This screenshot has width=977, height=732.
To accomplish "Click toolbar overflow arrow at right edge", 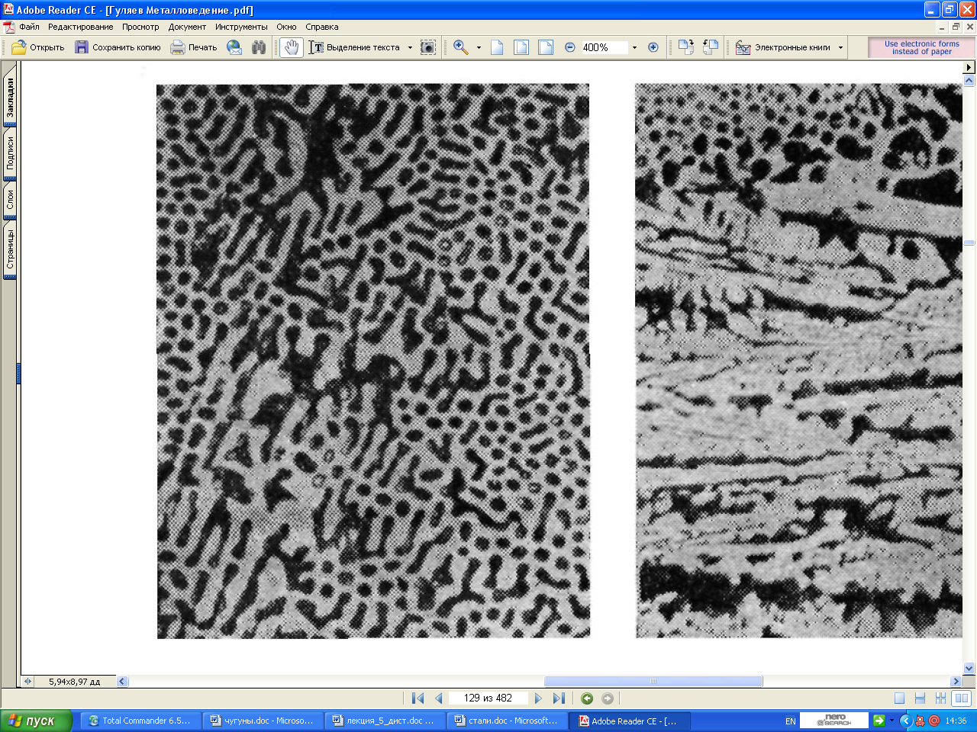I will point(970,67).
